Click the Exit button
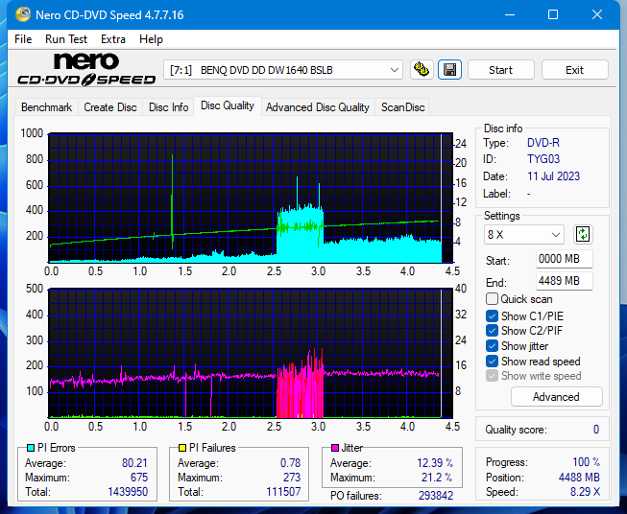The height and width of the screenshot is (514, 627). [574, 70]
